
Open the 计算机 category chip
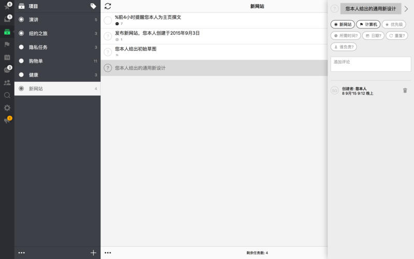coord(368,24)
